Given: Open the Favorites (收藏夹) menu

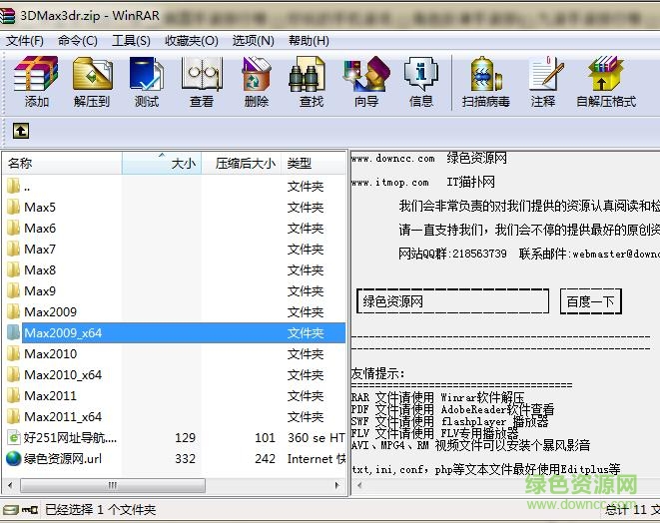Looking at the screenshot, I should 192,41.
